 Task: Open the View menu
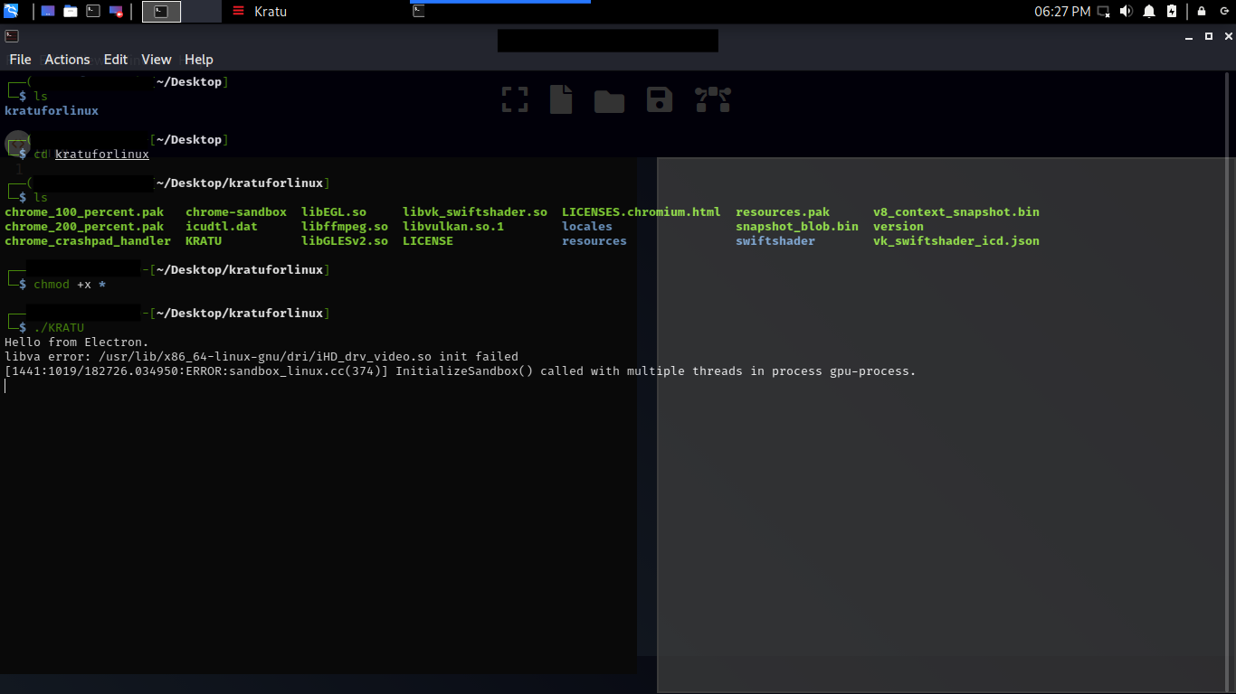pyautogui.click(x=157, y=60)
